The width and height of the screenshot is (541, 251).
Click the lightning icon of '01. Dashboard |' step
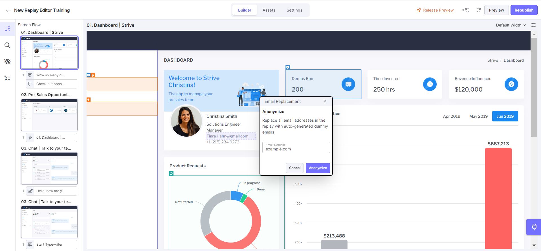pos(30,137)
